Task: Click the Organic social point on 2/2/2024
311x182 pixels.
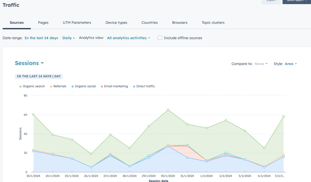Action: 226,153
